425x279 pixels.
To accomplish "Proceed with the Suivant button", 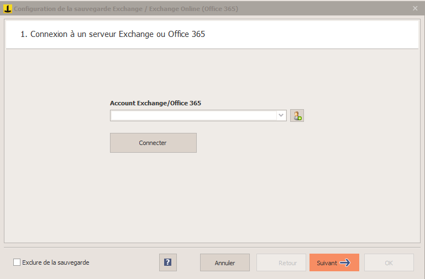I will pyautogui.click(x=334, y=262).
